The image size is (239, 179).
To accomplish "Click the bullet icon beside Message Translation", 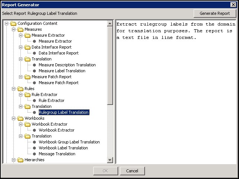I will [35, 154].
